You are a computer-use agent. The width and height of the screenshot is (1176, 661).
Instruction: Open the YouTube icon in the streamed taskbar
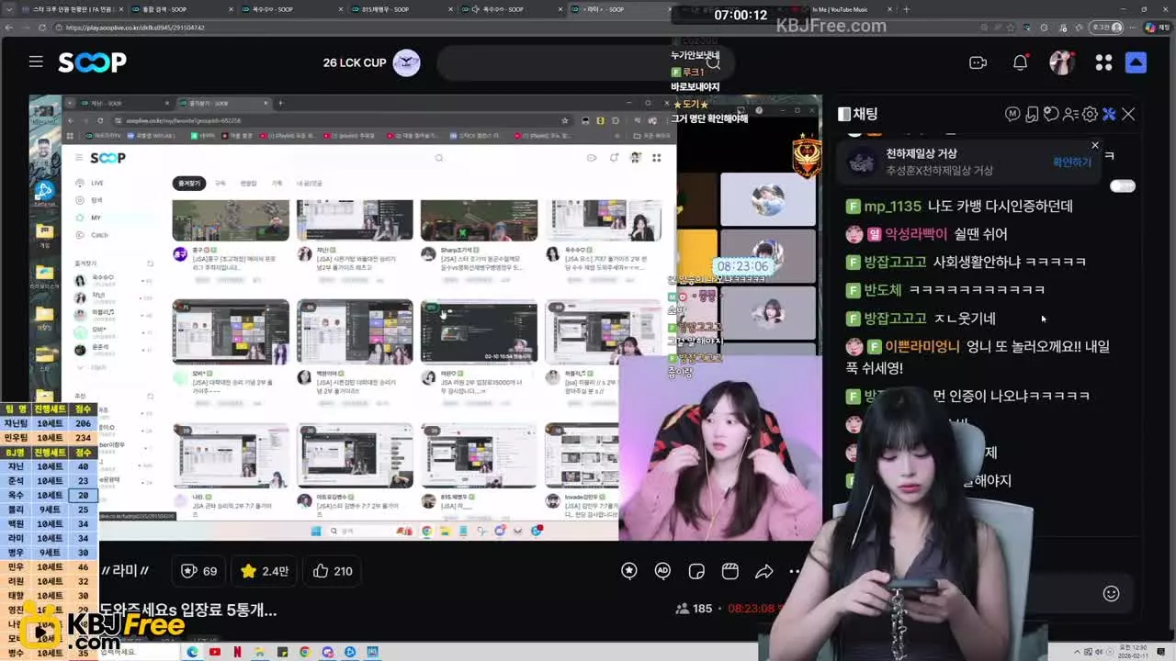pos(215,652)
